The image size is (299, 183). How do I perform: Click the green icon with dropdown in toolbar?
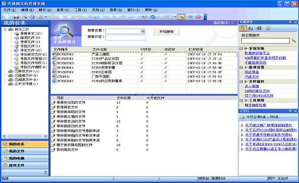(40, 17)
